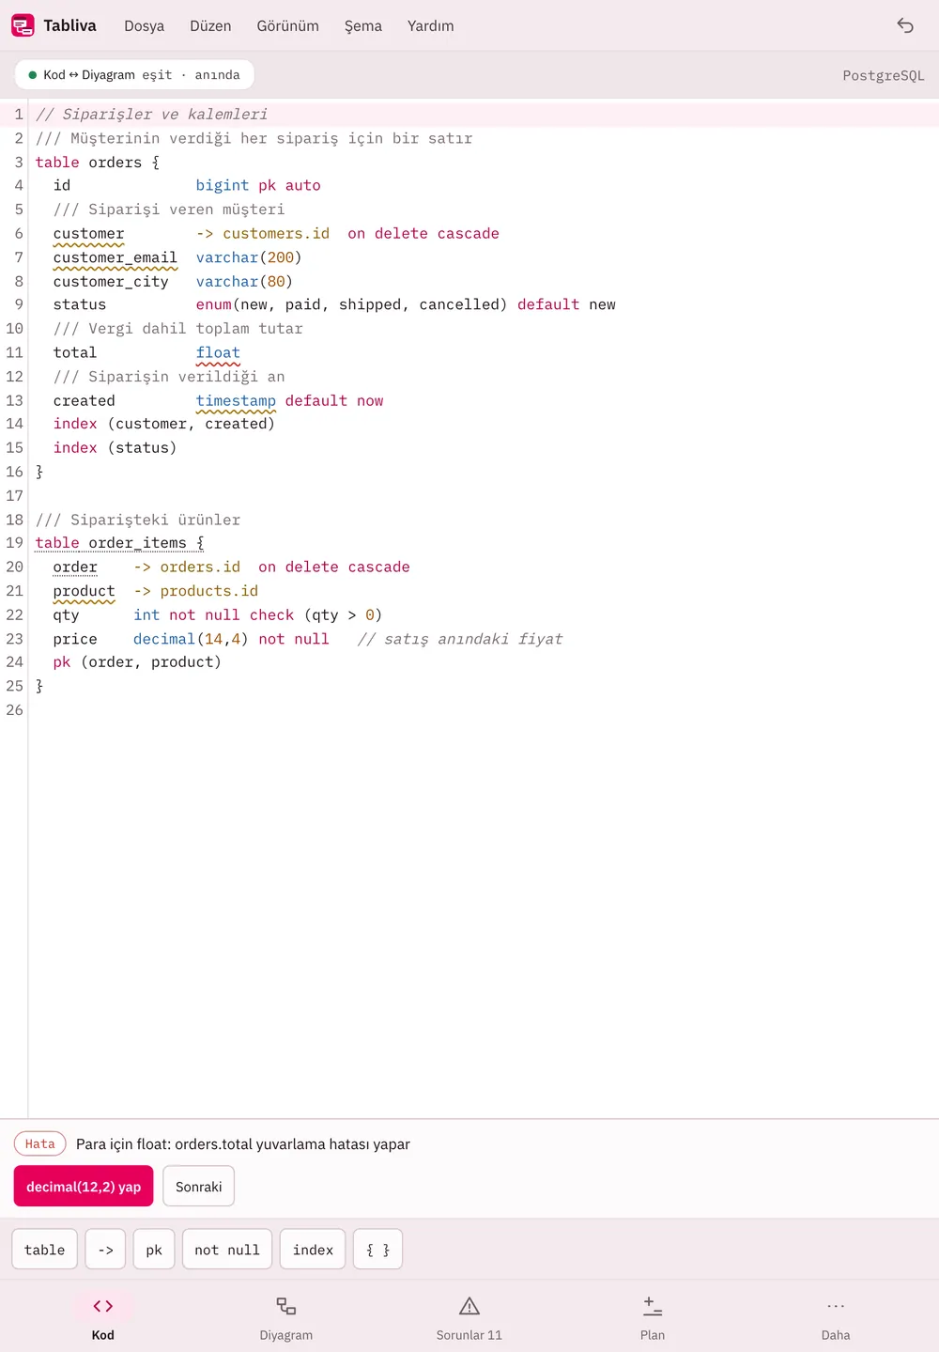The width and height of the screenshot is (939, 1352).
Task: Click 'index (status)' on line 15
Action: click(115, 448)
